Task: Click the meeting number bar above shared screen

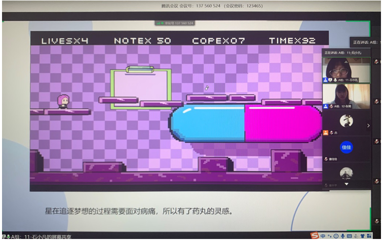Action: pyautogui.click(x=175, y=23)
